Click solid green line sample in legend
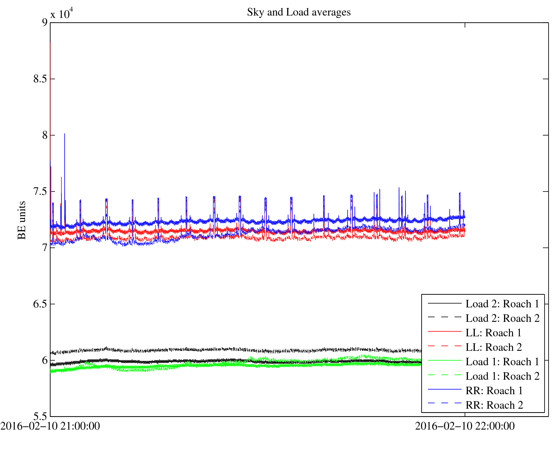556x451 pixels. (445, 361)
